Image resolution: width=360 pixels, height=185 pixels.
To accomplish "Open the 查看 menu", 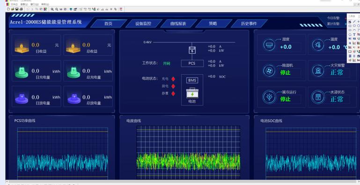I will tap(24, 4).
